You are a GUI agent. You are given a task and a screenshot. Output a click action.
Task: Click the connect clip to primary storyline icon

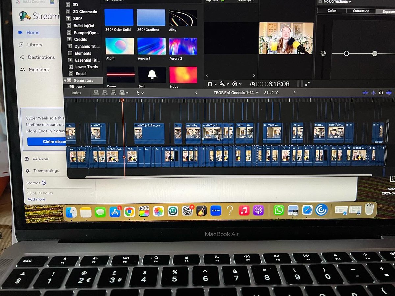(96, 93)
